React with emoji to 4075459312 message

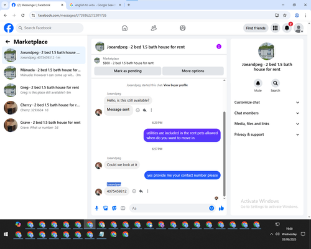[134, 191]
